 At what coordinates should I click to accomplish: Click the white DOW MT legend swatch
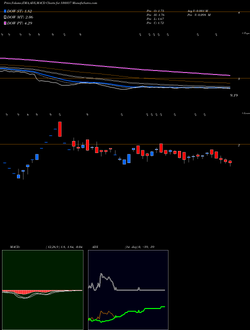pyautogui.click(x=5, y=17)
